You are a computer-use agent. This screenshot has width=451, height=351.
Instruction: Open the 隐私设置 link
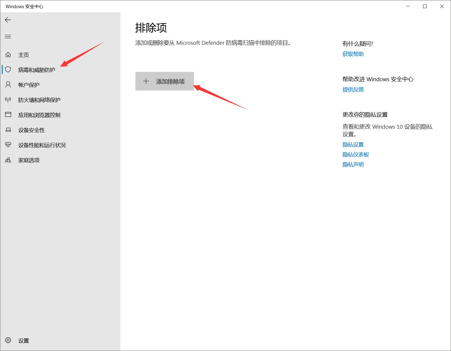click(353, 145)
